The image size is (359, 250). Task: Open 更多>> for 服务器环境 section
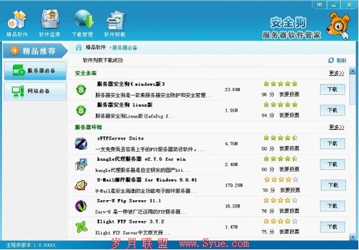click(x=336, y=127)
